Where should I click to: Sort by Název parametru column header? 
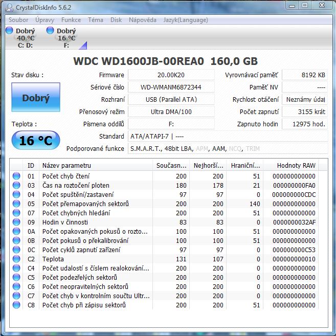pos(96,165)
